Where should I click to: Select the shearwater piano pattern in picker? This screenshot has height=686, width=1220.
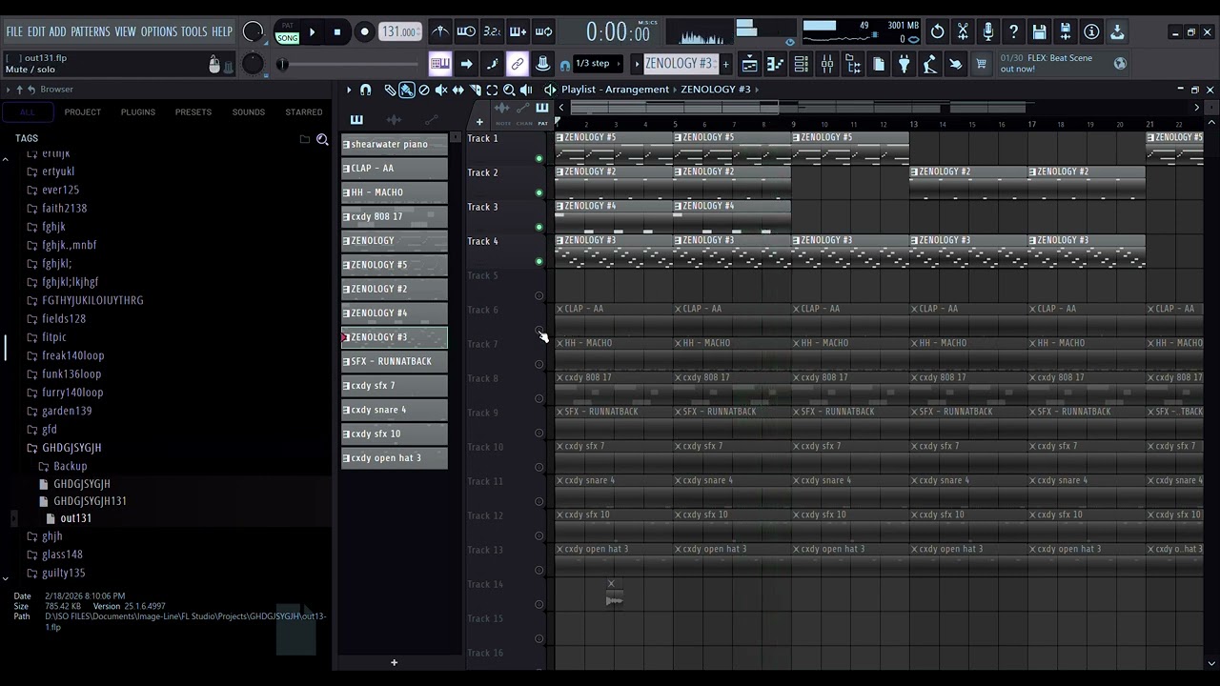click(x=395, y=144)
